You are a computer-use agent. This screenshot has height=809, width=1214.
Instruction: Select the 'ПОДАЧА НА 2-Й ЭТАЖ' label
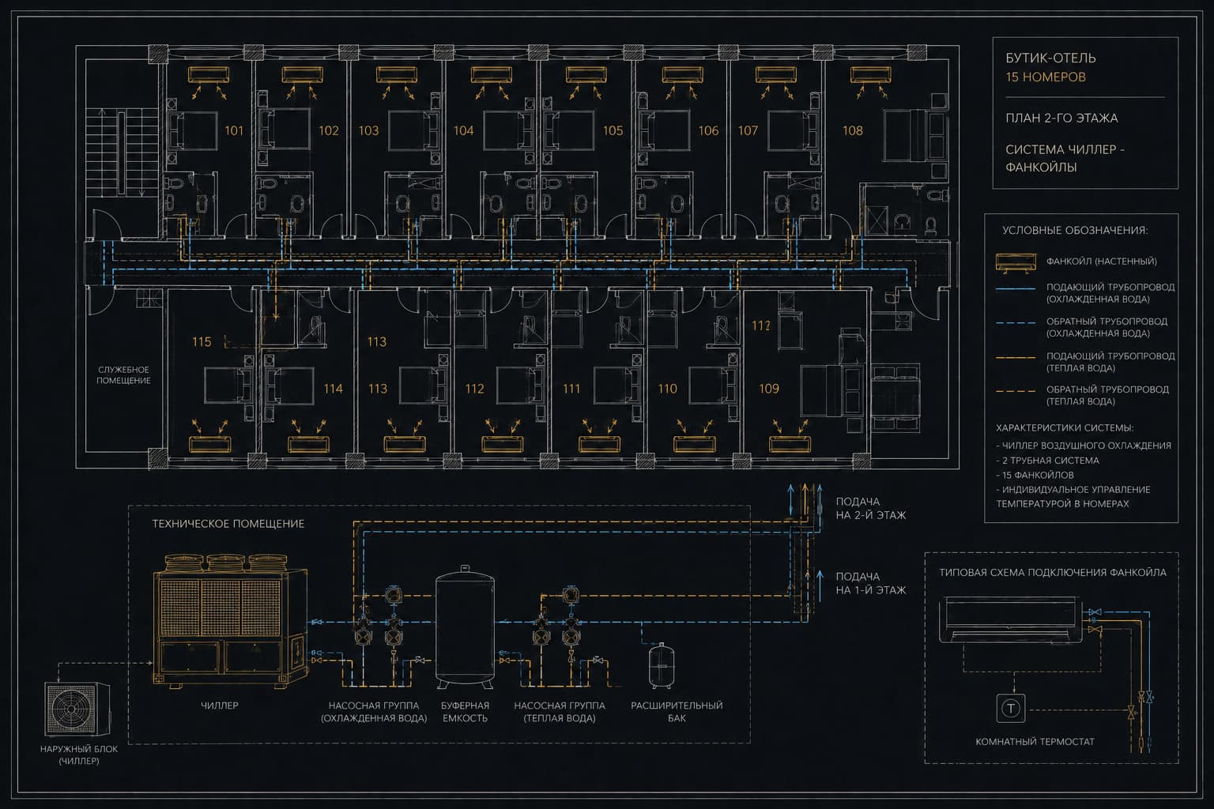[870, 508]
